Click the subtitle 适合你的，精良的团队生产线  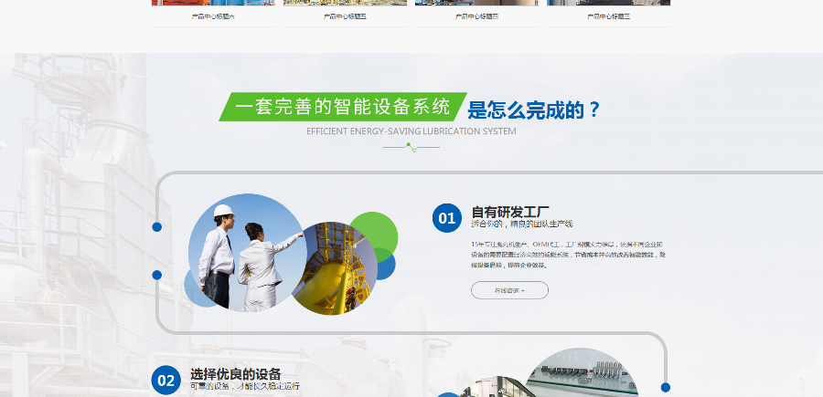coord(522,225)
